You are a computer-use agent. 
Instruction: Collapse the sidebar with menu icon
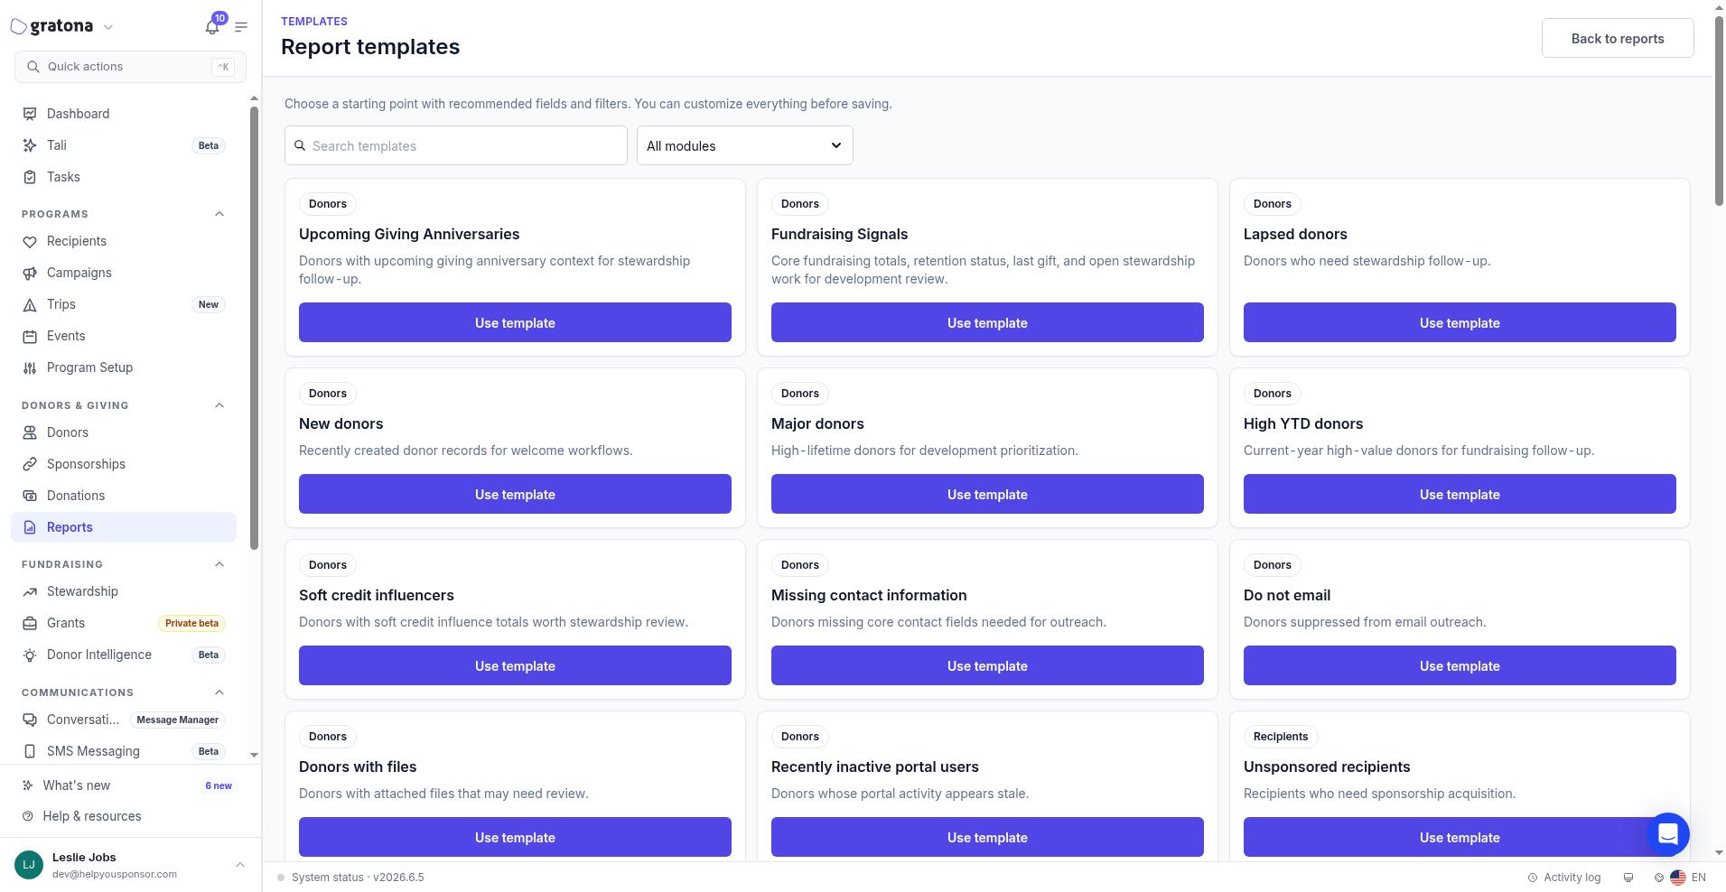pos(241,27)
